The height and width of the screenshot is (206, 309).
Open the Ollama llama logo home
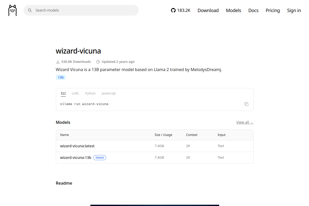[12, 10]
